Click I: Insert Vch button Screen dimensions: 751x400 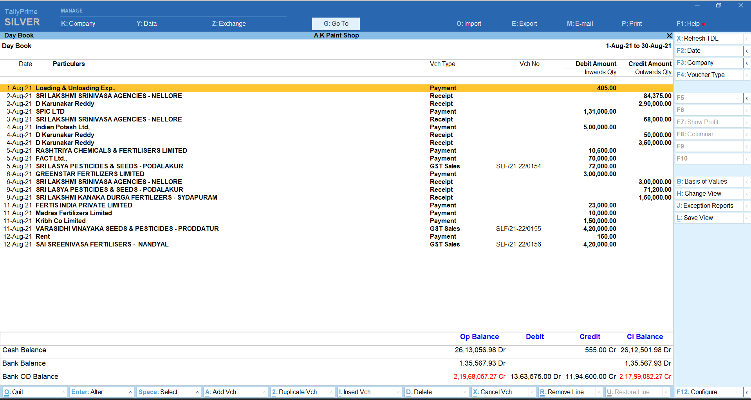(x=366, y=392)
